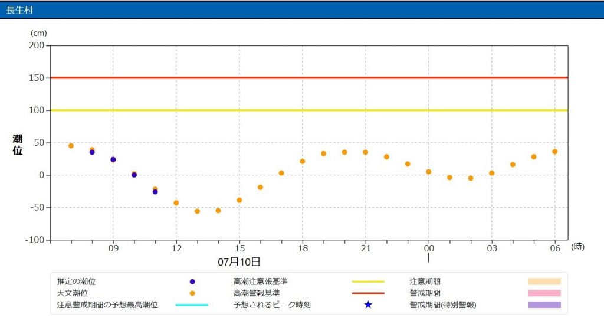The width and height of the screenshot is (604, 324).
Task: Click the yellow line legend sample
Action: (368, 282)
